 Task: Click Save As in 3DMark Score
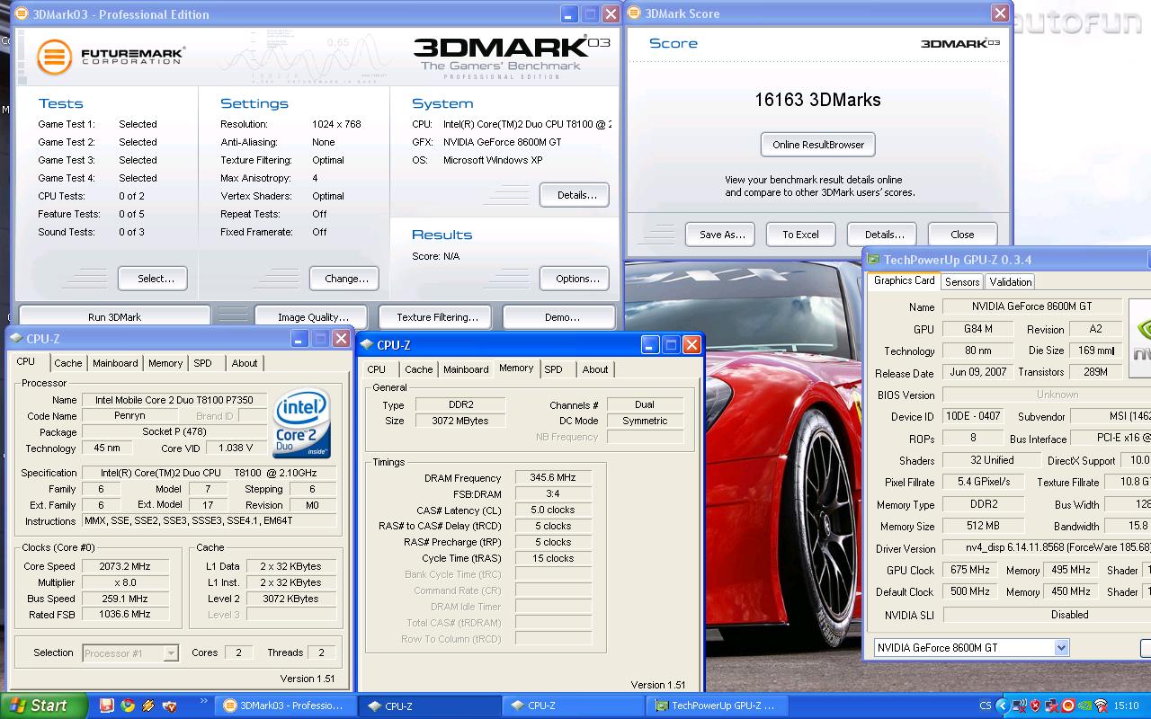722,235
